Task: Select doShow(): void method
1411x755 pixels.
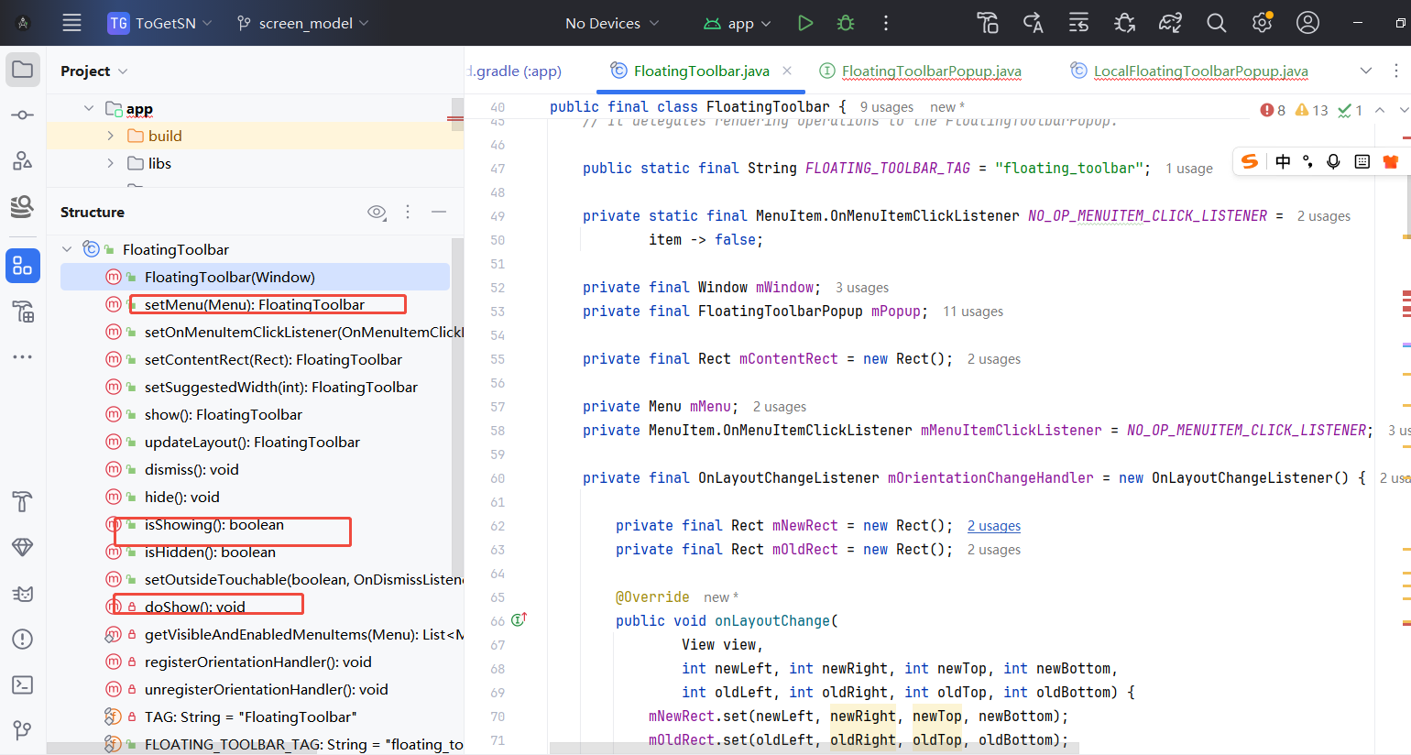Action: [195, 607]
